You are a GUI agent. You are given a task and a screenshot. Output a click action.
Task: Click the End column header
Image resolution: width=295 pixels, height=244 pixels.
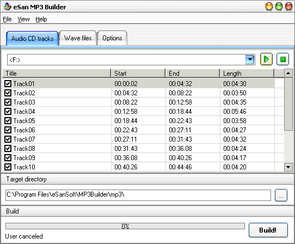click(x=193, y=73)
